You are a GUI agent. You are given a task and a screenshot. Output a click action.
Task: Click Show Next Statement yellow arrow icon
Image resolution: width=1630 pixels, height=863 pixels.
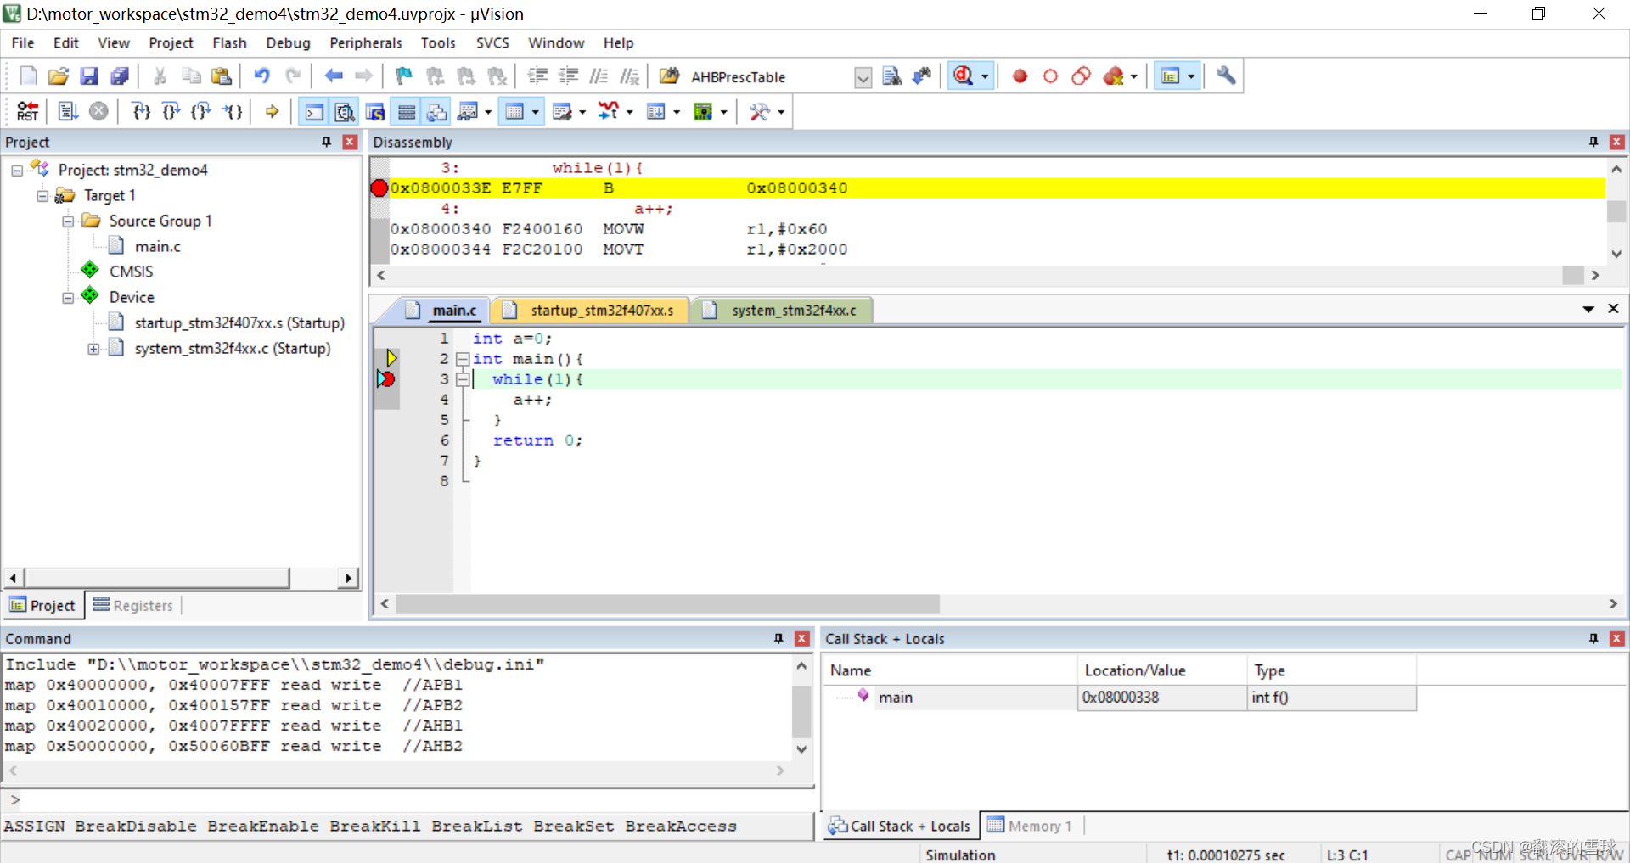coord(272,111)
